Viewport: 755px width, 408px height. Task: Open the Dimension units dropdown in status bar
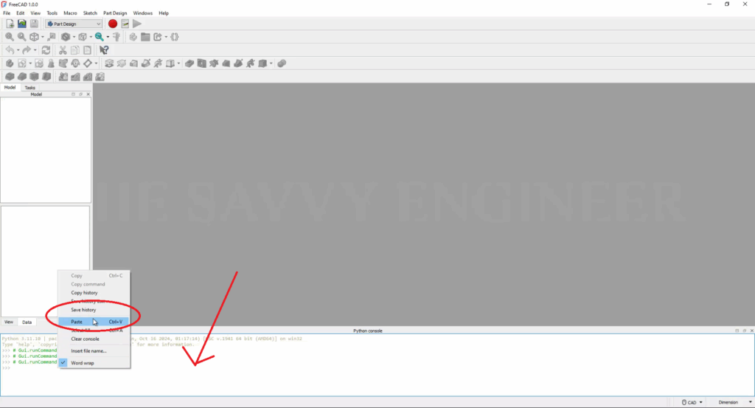coord(731,402)
